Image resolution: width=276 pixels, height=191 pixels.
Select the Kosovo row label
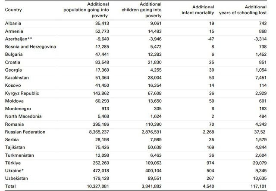13,85
